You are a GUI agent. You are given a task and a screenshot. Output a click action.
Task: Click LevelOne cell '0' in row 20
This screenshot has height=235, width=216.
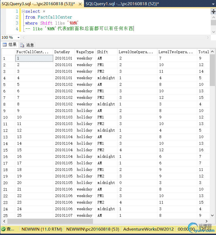(137, 183)
